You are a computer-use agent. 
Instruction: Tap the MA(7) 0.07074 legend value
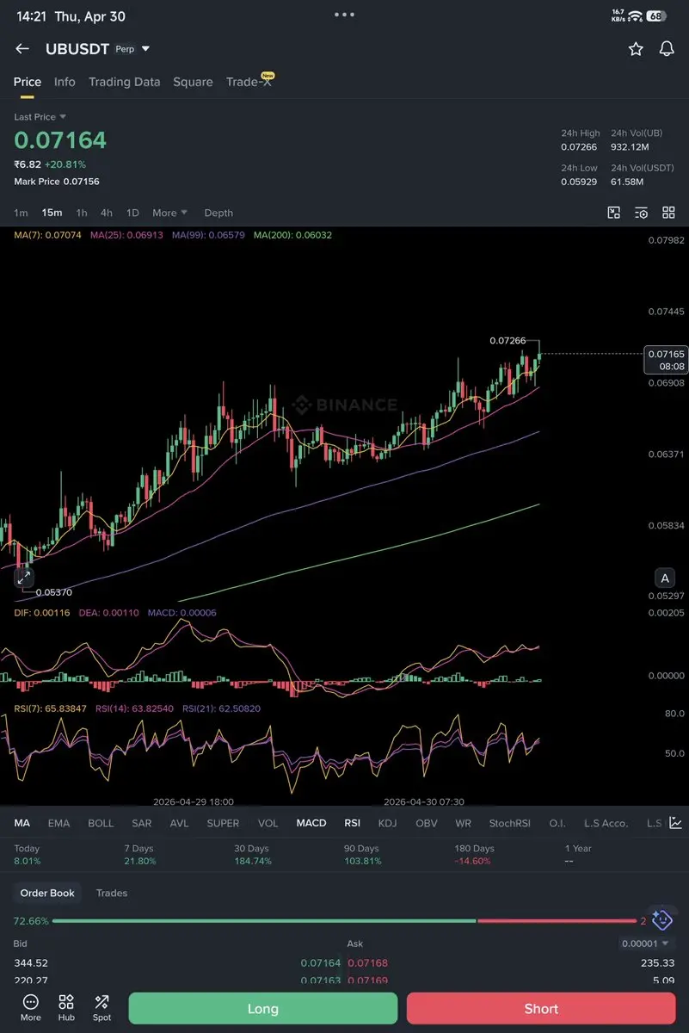pyautogui.click(x=48, y=235)
